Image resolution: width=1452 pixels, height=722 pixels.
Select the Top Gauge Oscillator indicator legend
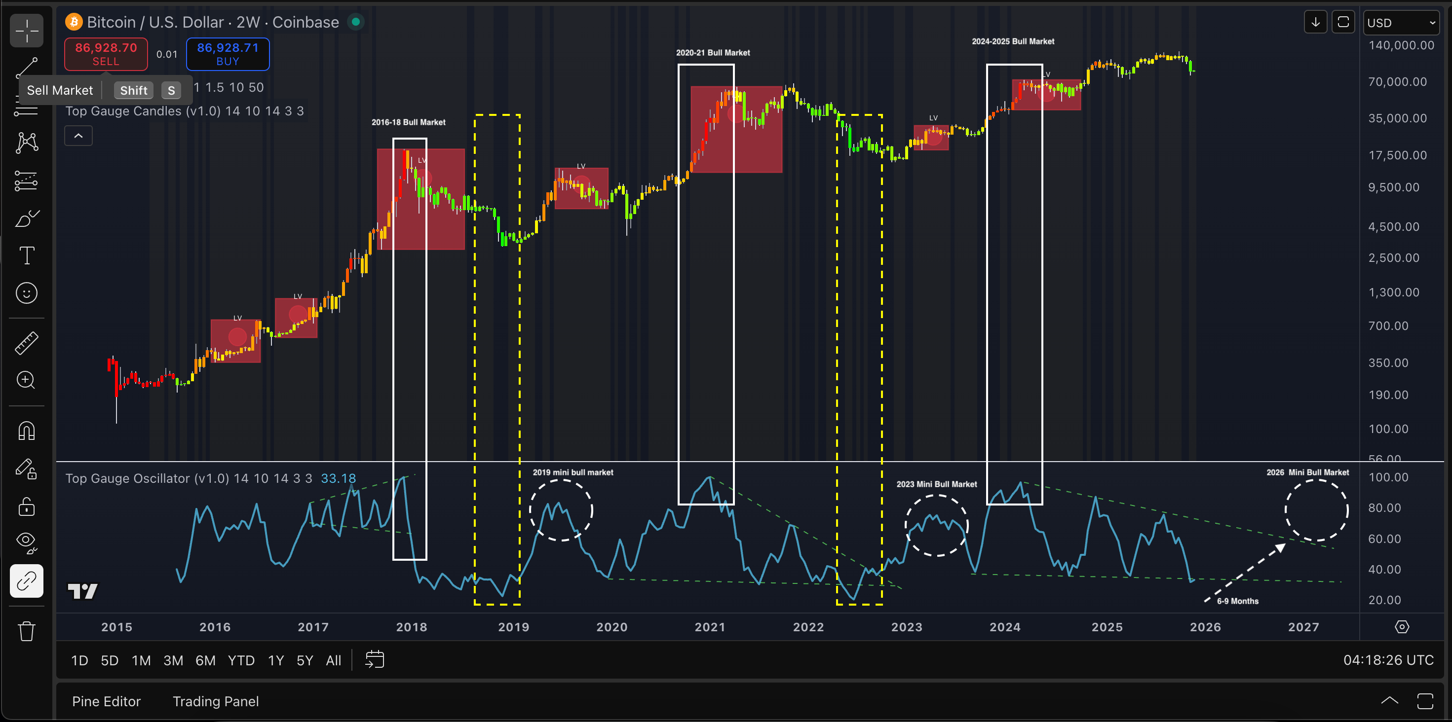[x=189, y=478]
